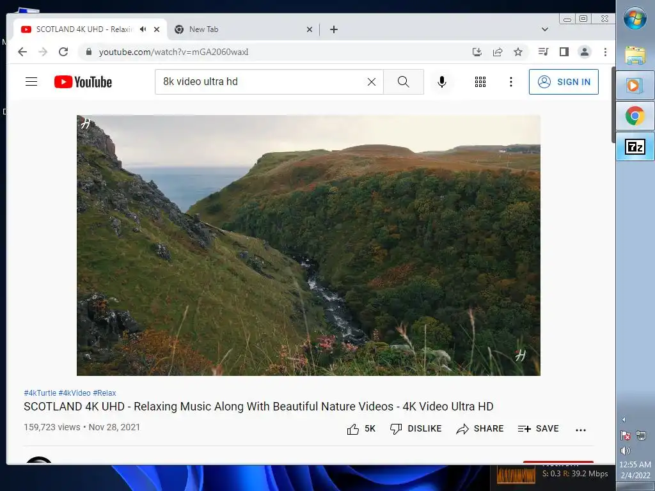Go to the YouTube home logo
Image resolution: width=655 pixels, height=491 pixels.
coord(83,82)
